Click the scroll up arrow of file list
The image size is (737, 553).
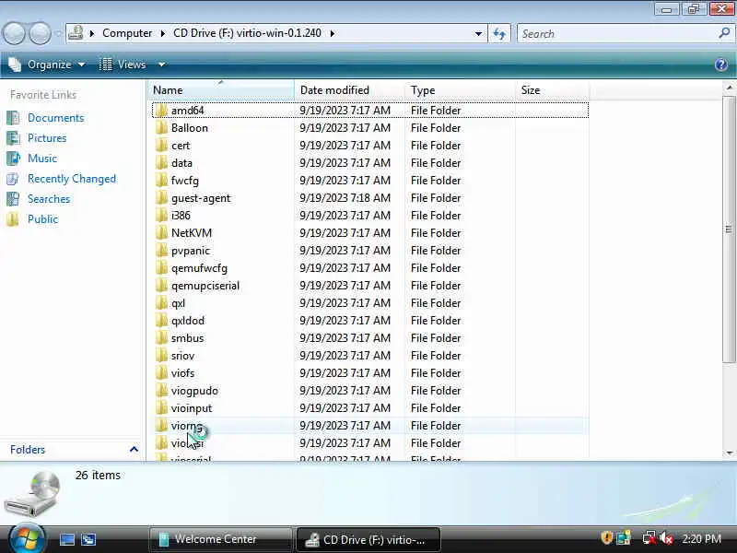[729, 88]
